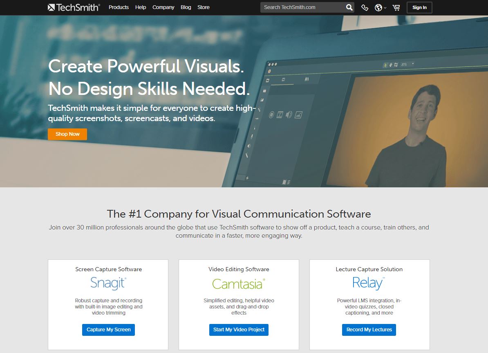The height and width of the screenshot is (353, 488).
Task: Click the Video Editing Software heading
Action: [239, 269]
